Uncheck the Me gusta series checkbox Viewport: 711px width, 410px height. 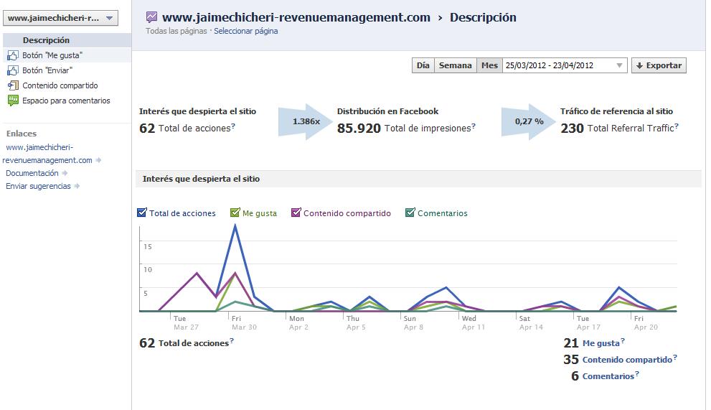pyautogui.click(x=235, y=213)
